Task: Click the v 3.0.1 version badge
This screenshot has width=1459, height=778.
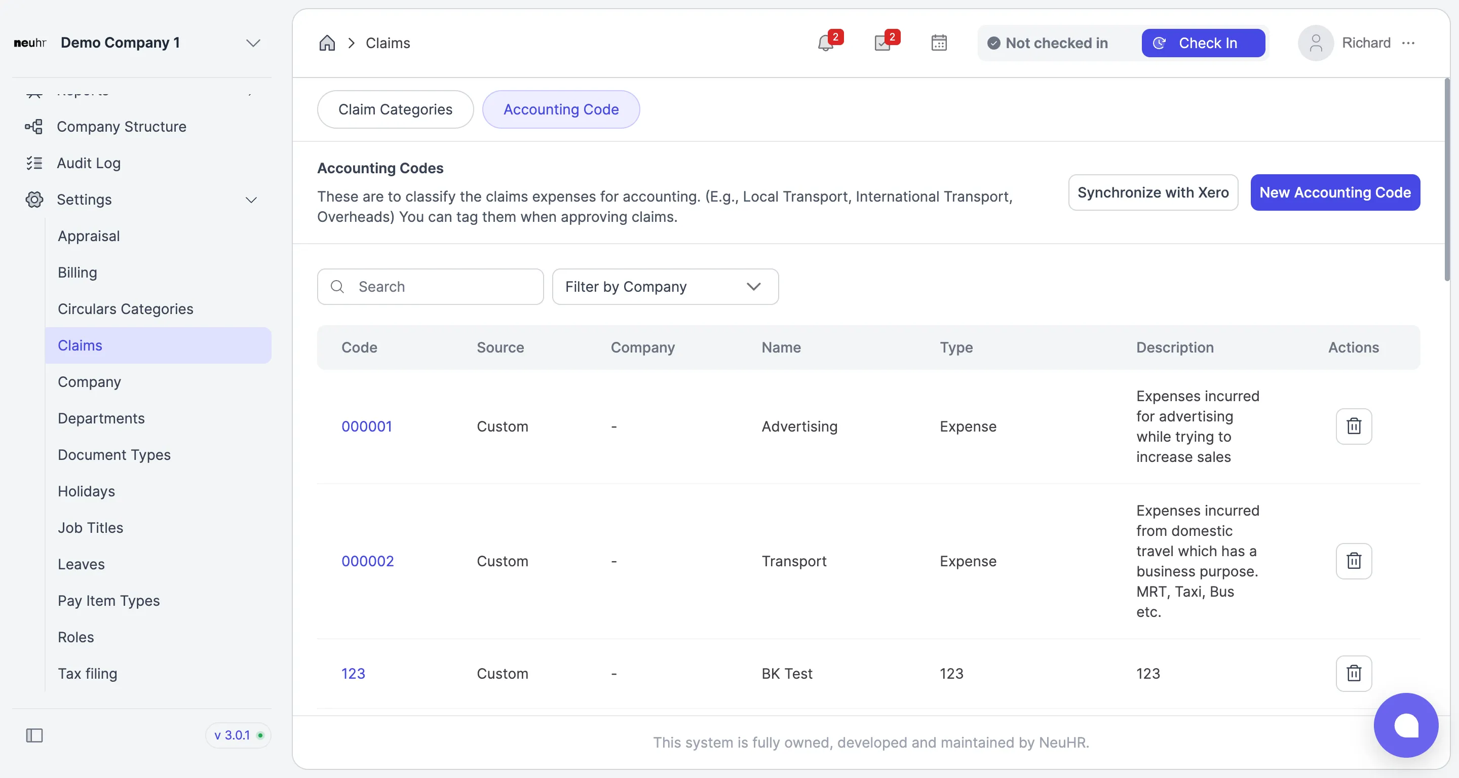Action: (238, 735)
